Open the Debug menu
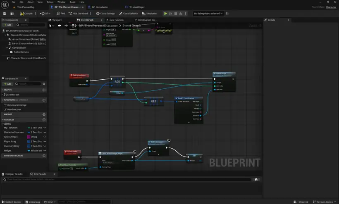Screen dimensions: 339x204 click(x=50, y=2)
